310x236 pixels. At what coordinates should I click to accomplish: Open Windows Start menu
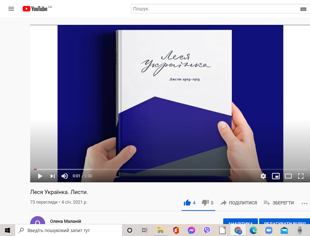(x=7, y=230)
